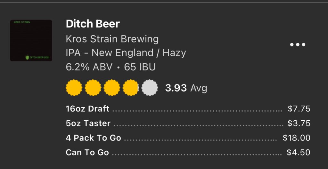Click the $7.75 draft price
This screenshot has height=169, width=328.
click(299, 109)
